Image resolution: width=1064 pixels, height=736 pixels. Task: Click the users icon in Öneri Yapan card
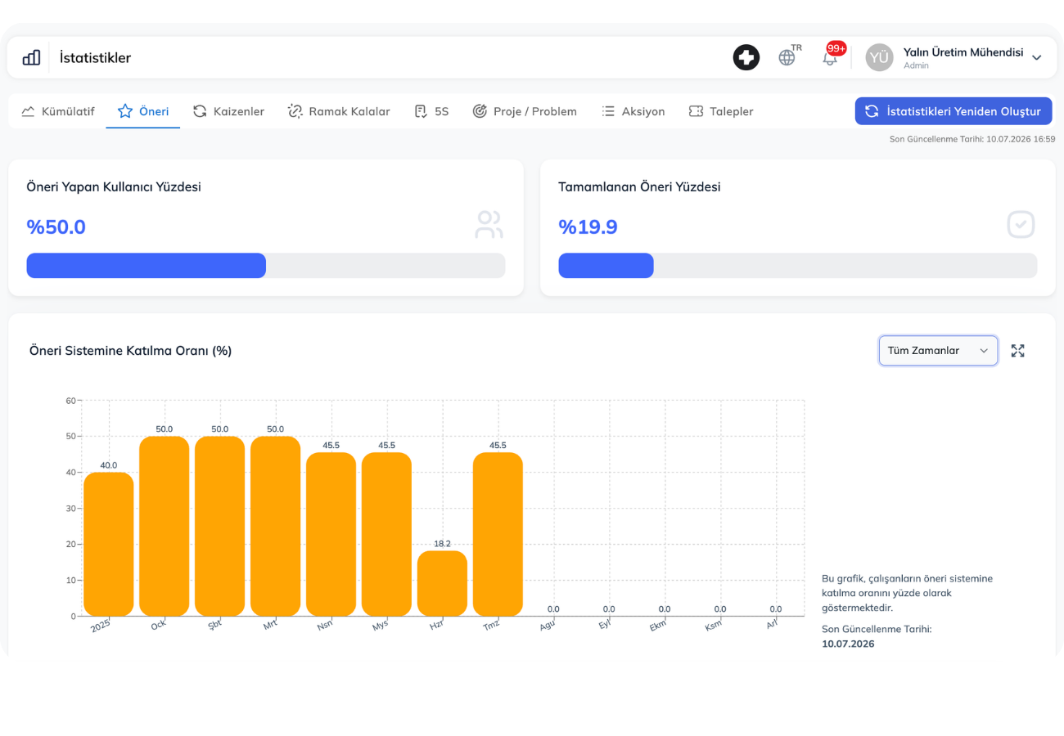point(489,225)
